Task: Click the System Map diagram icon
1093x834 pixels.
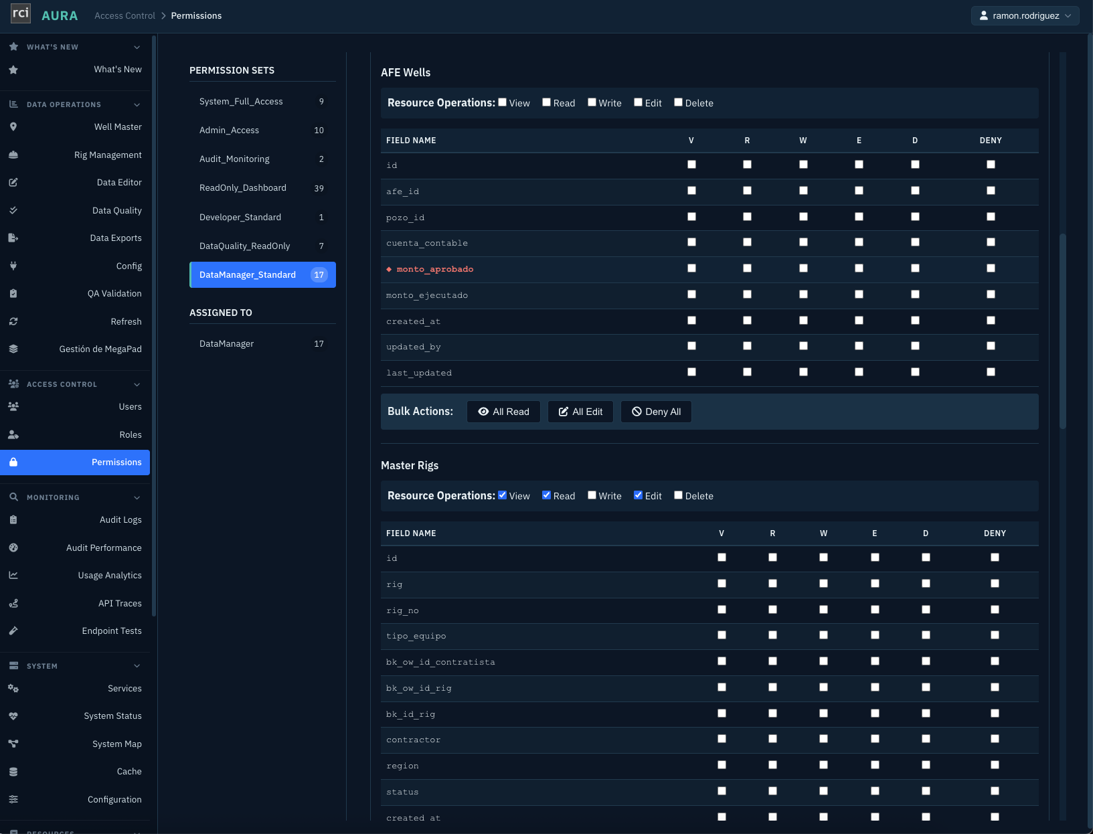Action: pos(13,744)
